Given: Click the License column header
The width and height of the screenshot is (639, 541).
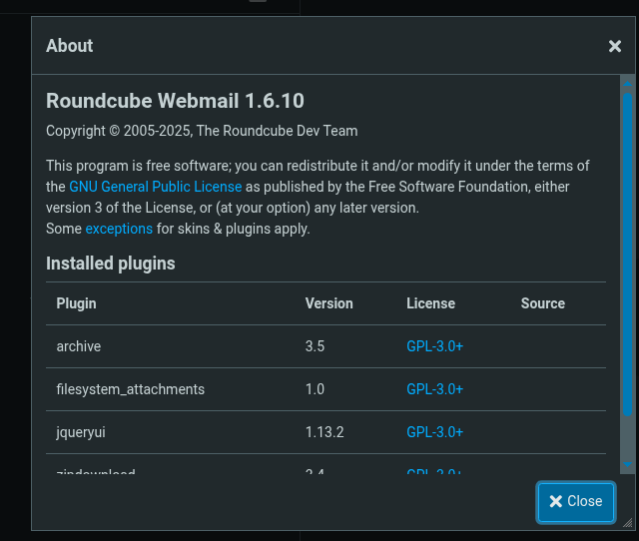Looking at the screenshot, I should (430, 303).
